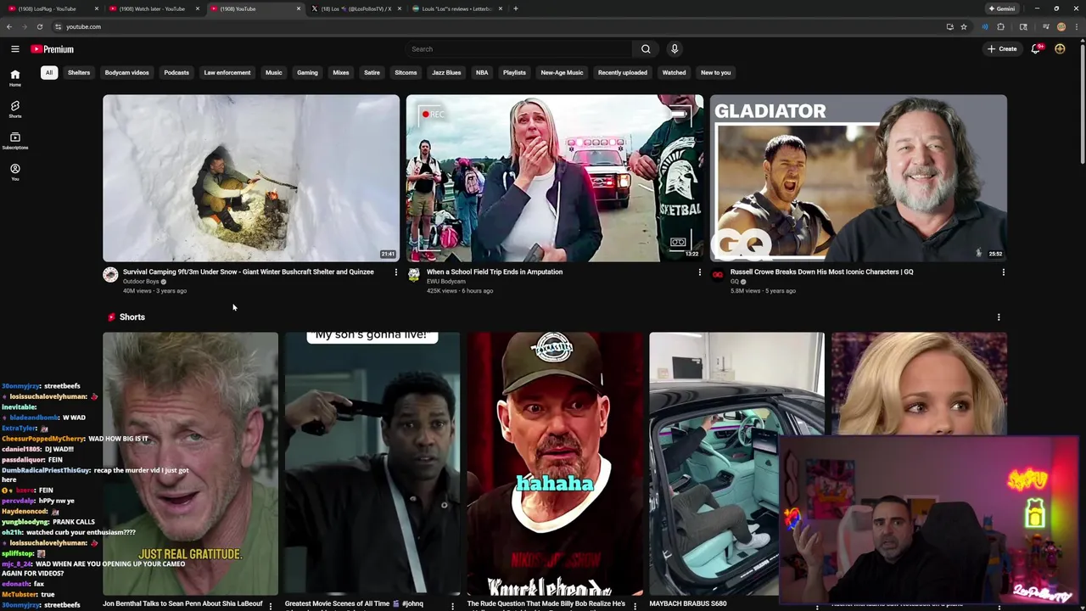Open Gemini button in the title bar

[1001, 8]
